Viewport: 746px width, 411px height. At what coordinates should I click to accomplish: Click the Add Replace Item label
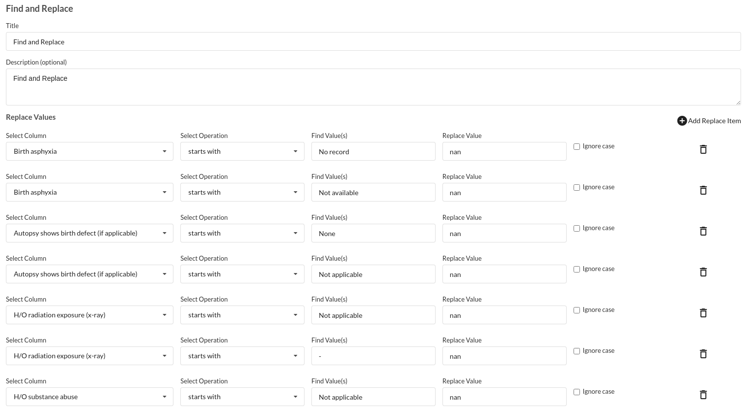(x=714, y=121)
